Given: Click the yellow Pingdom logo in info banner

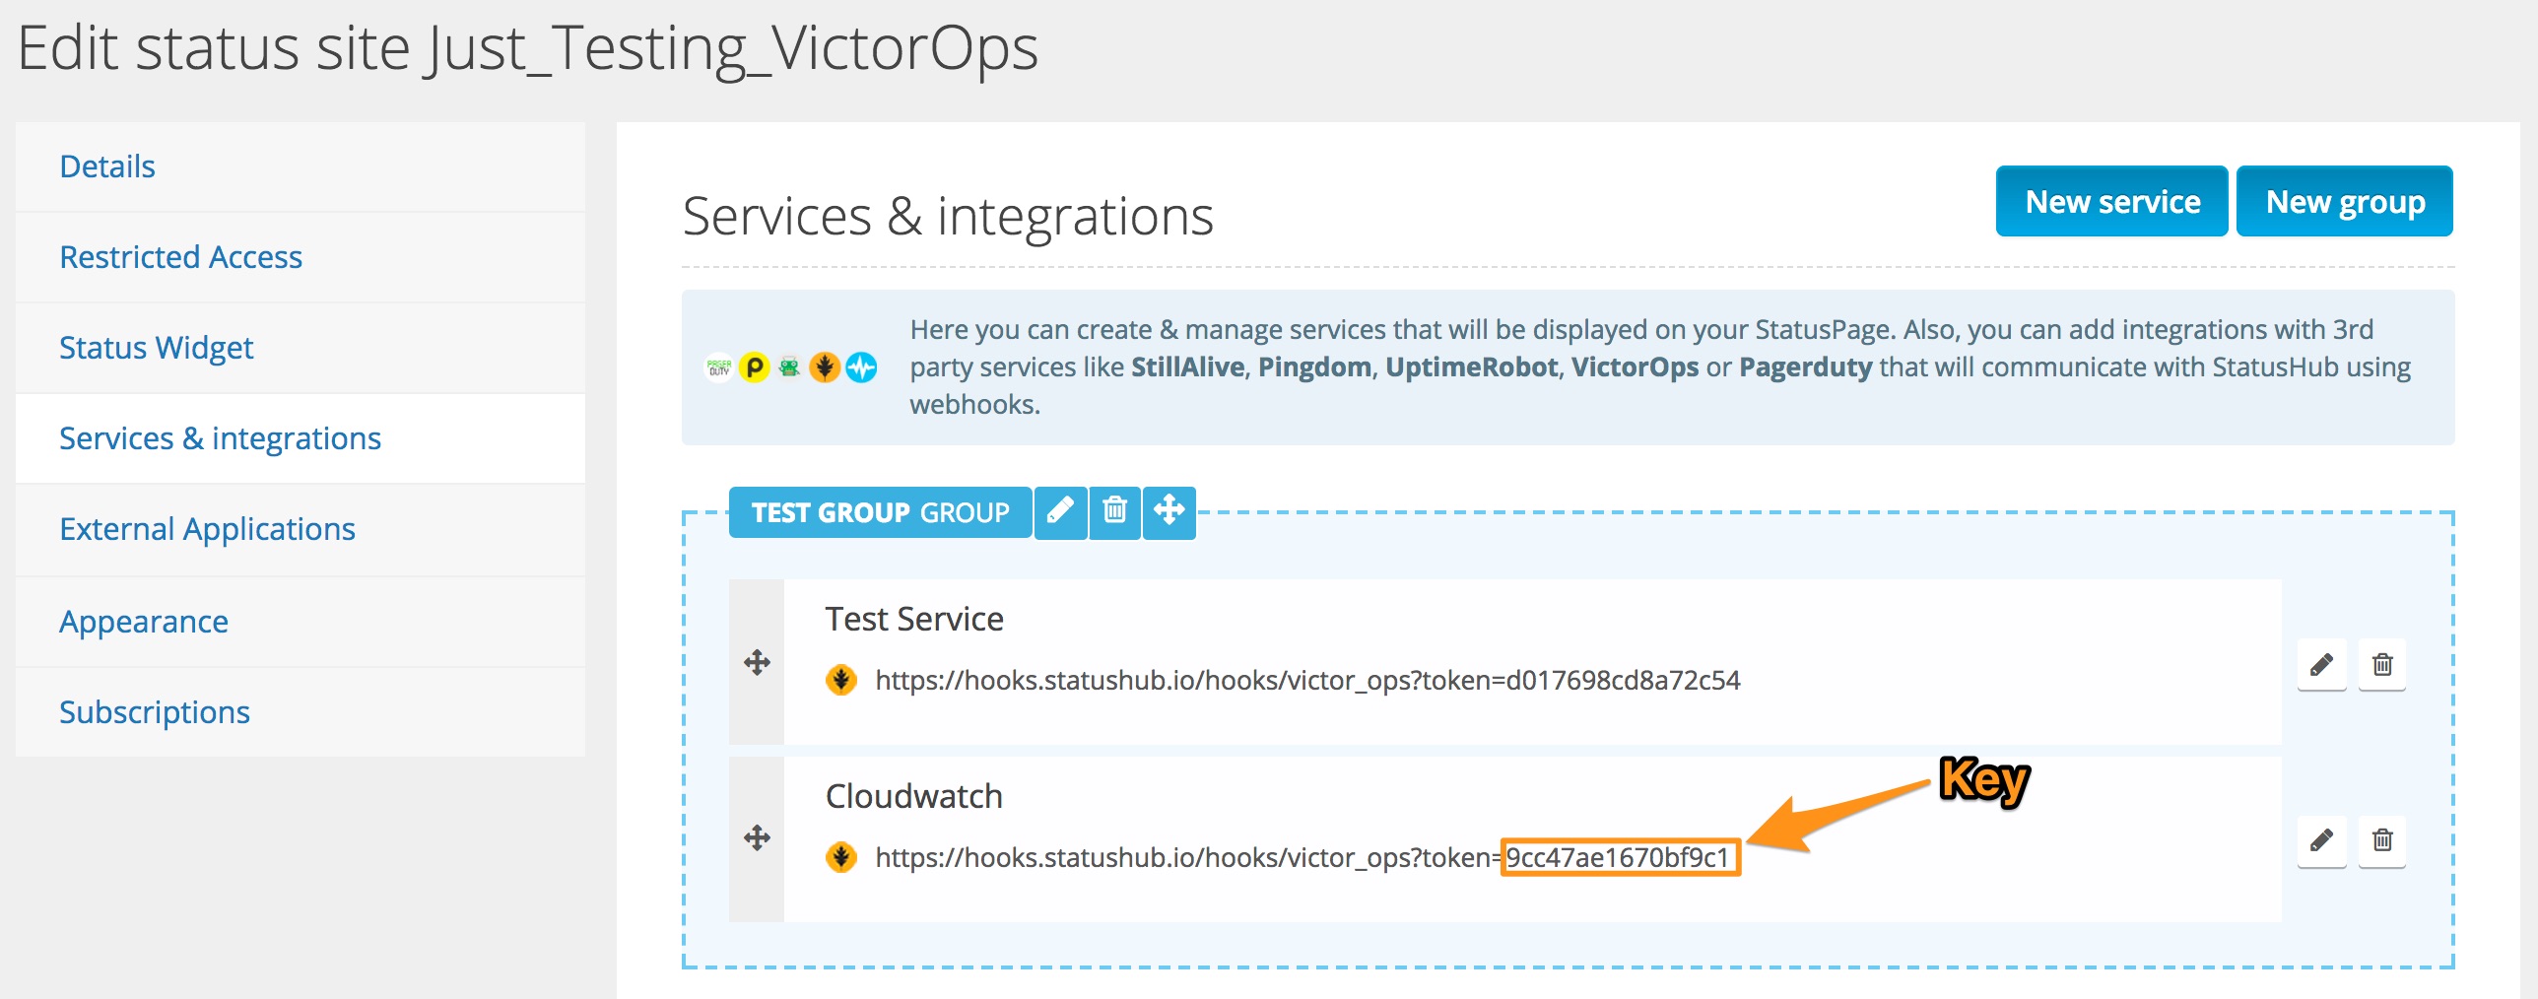Looking at the screenshot, I should [x=755, y=367].
